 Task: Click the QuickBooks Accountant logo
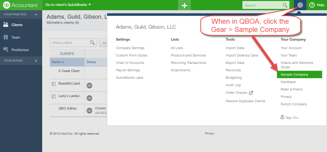click(x=20, y=5)
